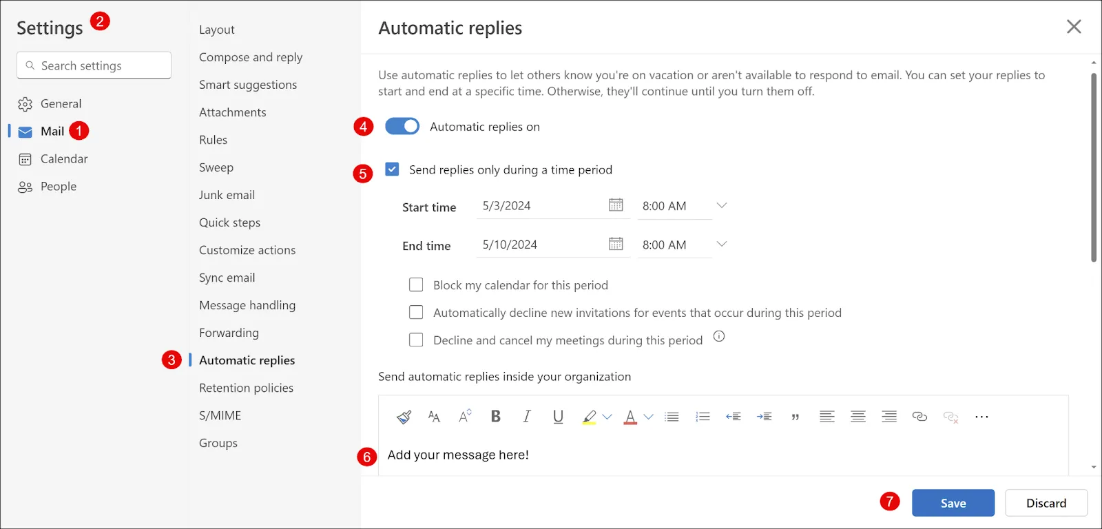Uncheck Send replies only during a time period
This screenshot has height=529, width=1102.
point(392,169)
